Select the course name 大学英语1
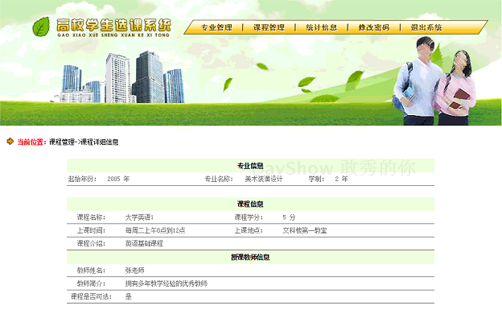502x314 pixels. [x=139, y=217]
